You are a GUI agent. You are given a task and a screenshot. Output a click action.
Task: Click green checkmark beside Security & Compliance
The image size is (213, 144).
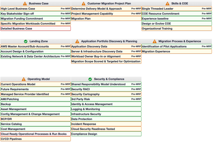[x=90, y=79]
